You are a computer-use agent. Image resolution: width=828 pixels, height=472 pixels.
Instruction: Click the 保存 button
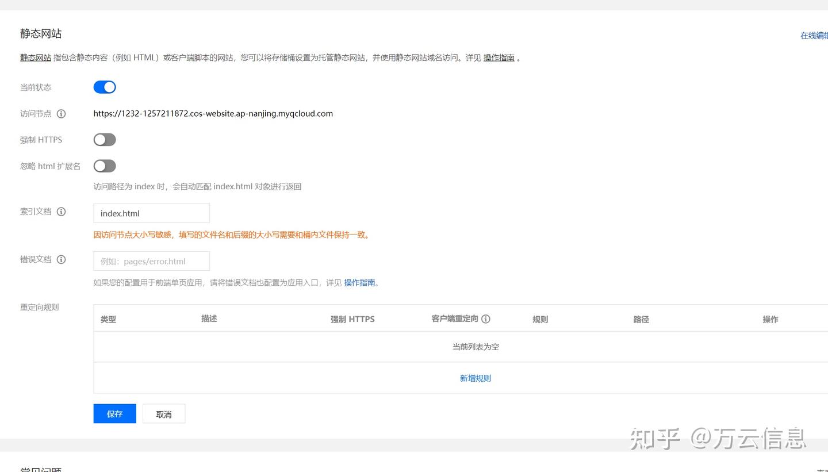click(x=114, y=413)
